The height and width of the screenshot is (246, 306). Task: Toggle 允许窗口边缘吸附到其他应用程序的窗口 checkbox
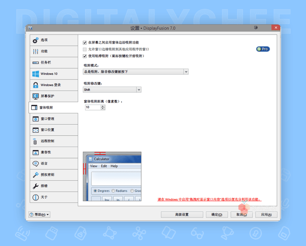pyautogui.click(x=85, y=49)
